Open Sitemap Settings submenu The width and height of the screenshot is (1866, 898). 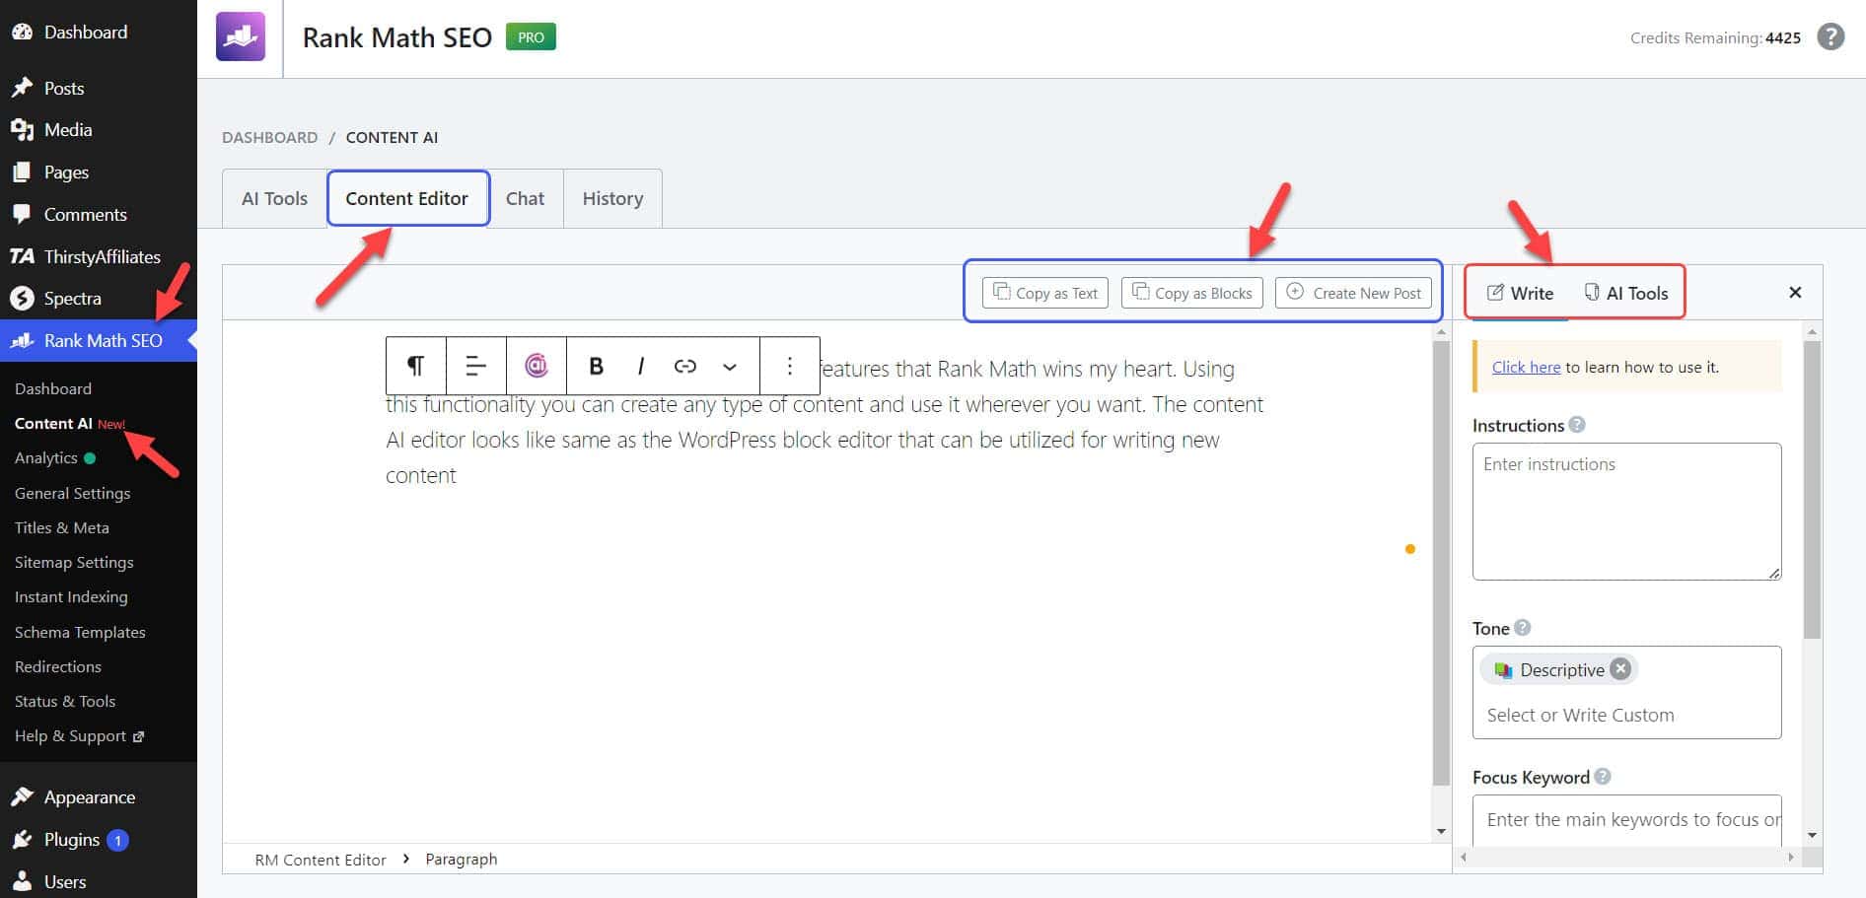tap(74, 562)
